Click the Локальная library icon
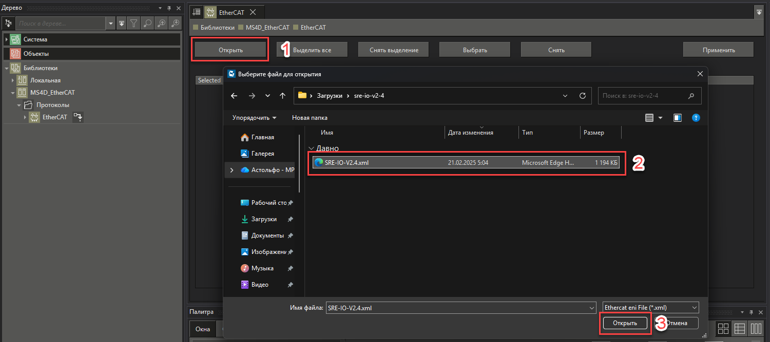 (x=22, y=80)
